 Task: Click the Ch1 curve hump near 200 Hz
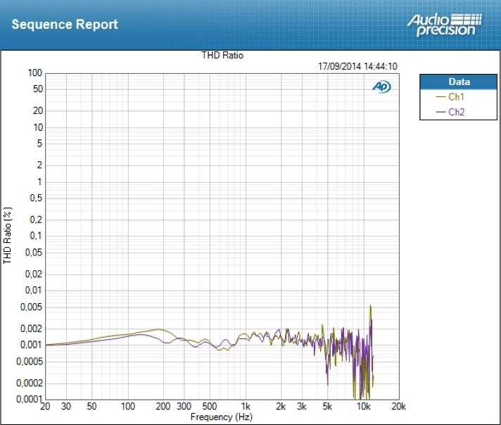click(x=160, y=329)
